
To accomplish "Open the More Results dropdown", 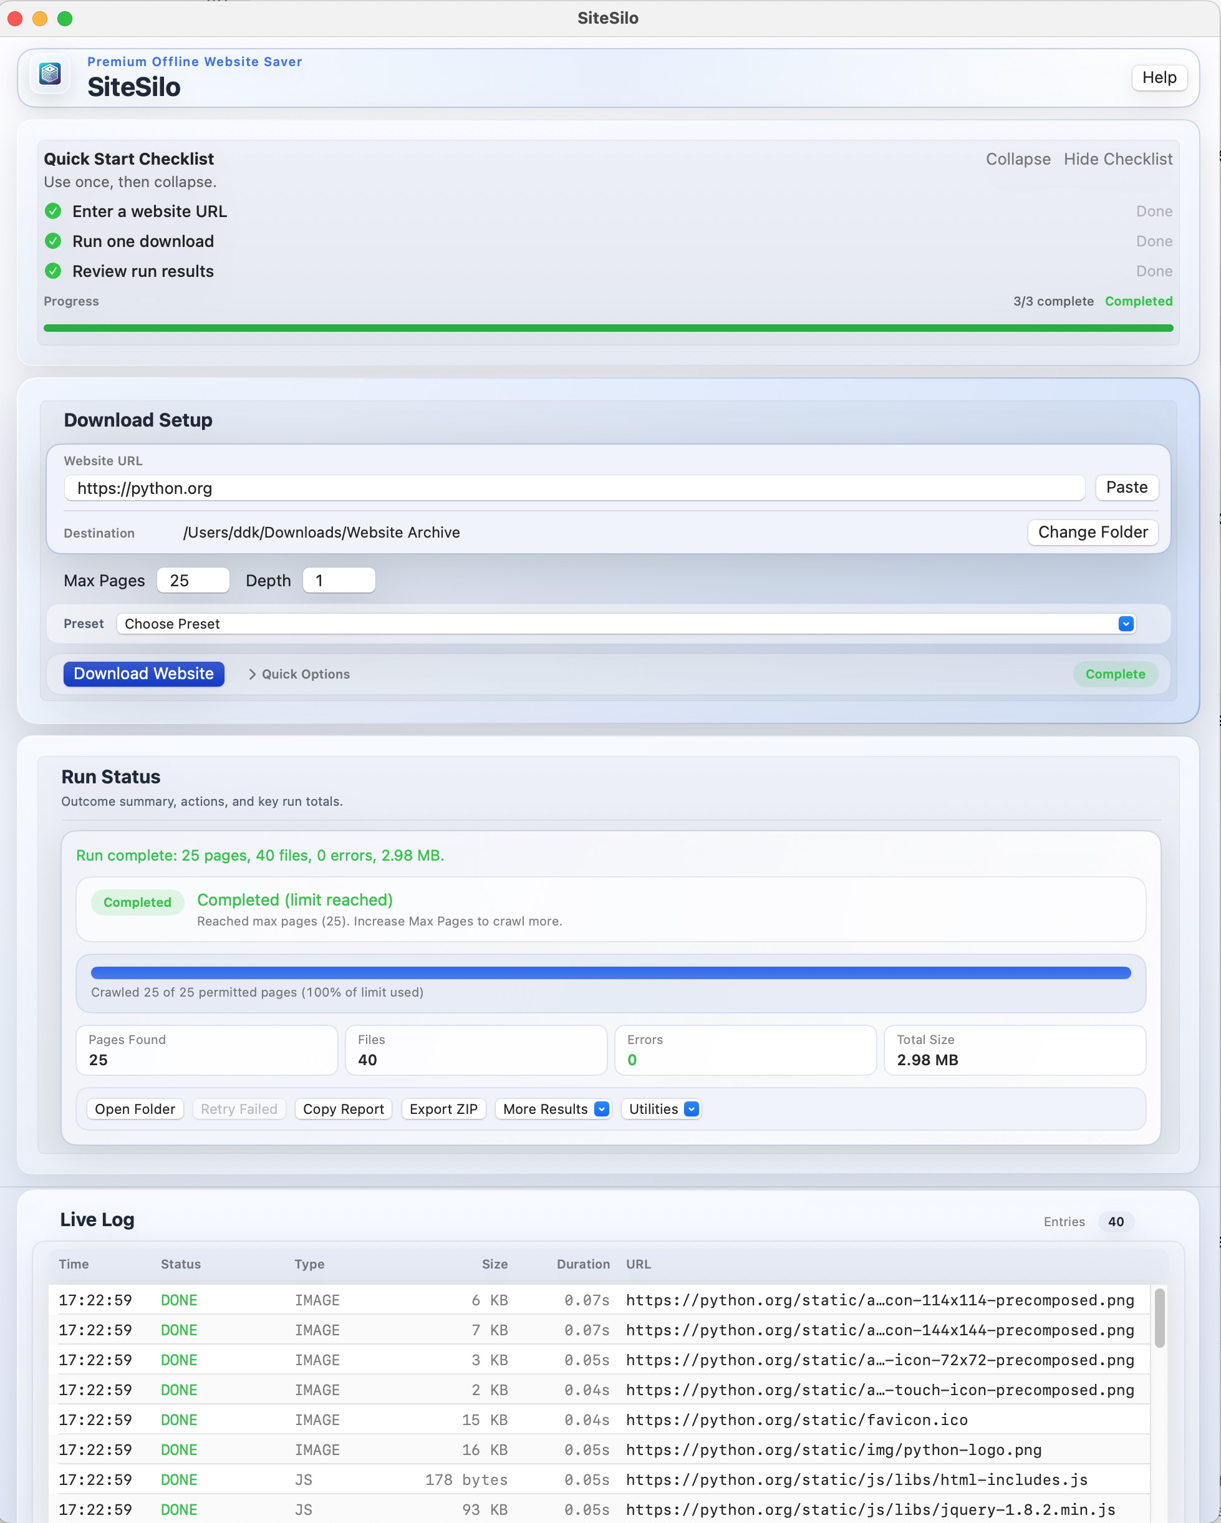I will click(x=553, y=1108).
